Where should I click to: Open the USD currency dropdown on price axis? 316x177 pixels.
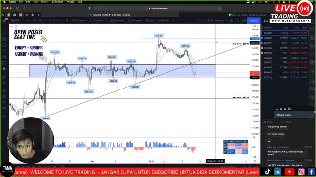255,26
